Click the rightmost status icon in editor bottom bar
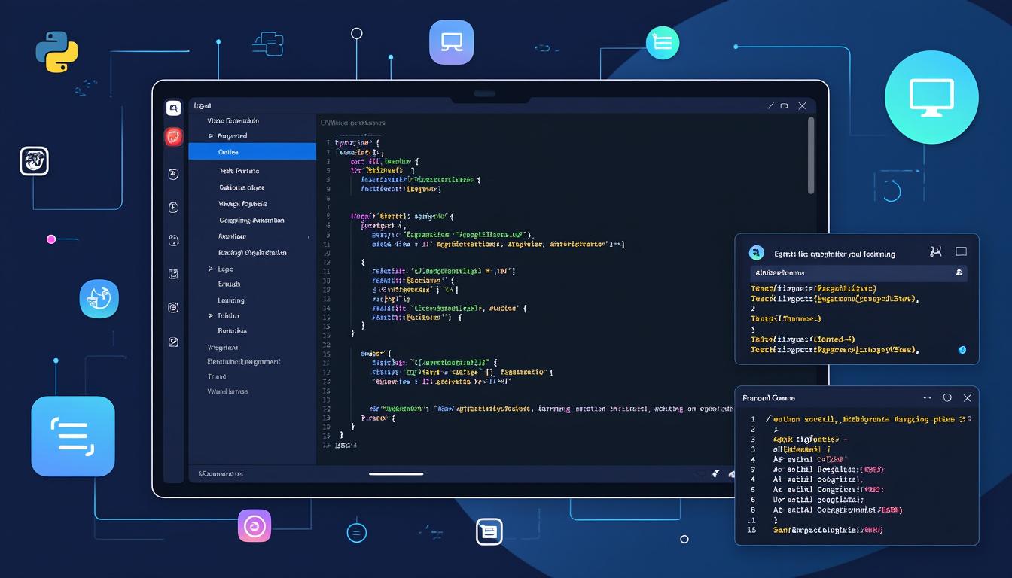 pos(732,474)
